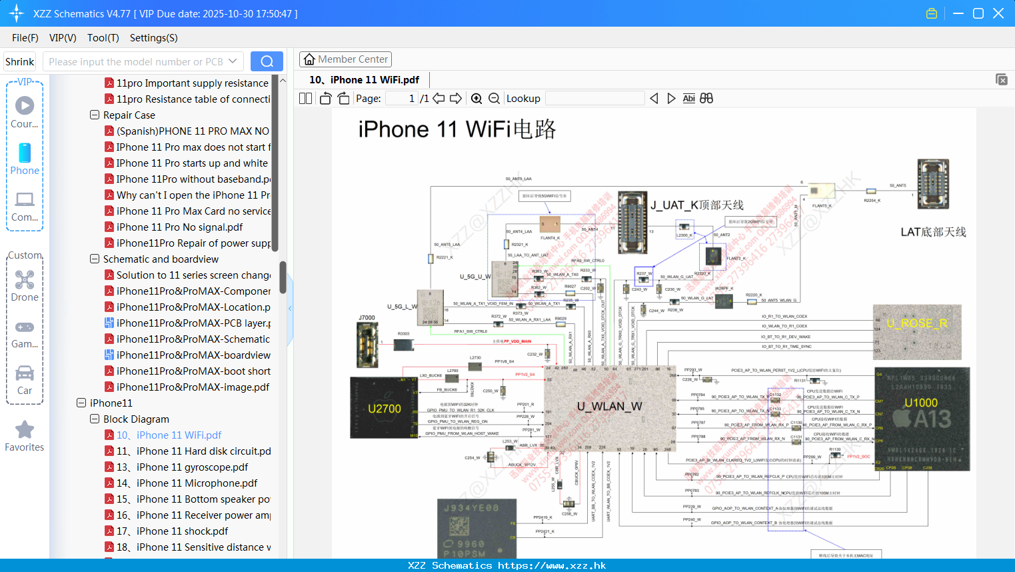
Task: Open the File(F) menu
Action: (x=25, y=38)
